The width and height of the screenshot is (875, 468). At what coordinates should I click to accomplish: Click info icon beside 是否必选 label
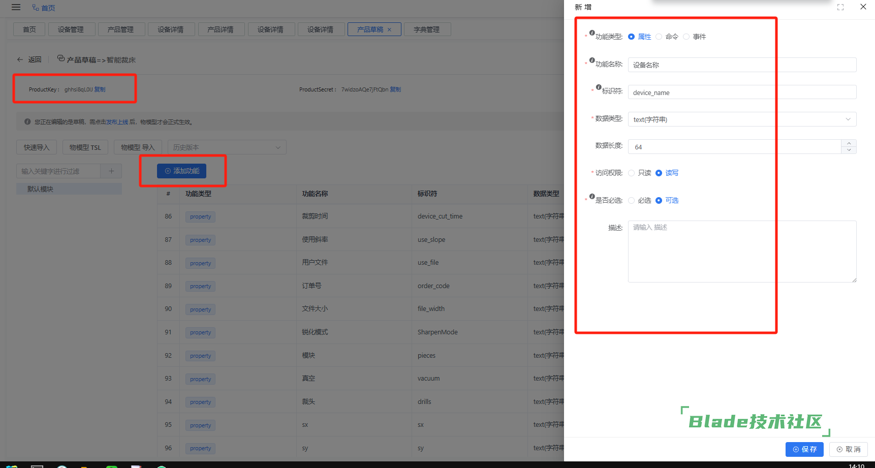click(592, 197)
